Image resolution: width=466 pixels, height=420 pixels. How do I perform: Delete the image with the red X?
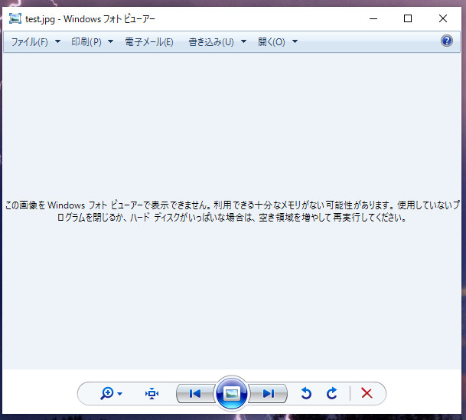[x=367, y=393]
